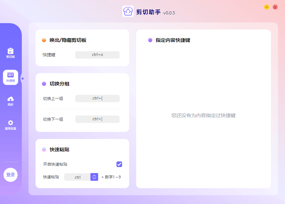Open the 快捷键 panel from the sidebar
This screenshot has width=285, height=204.
click(11, 77)
